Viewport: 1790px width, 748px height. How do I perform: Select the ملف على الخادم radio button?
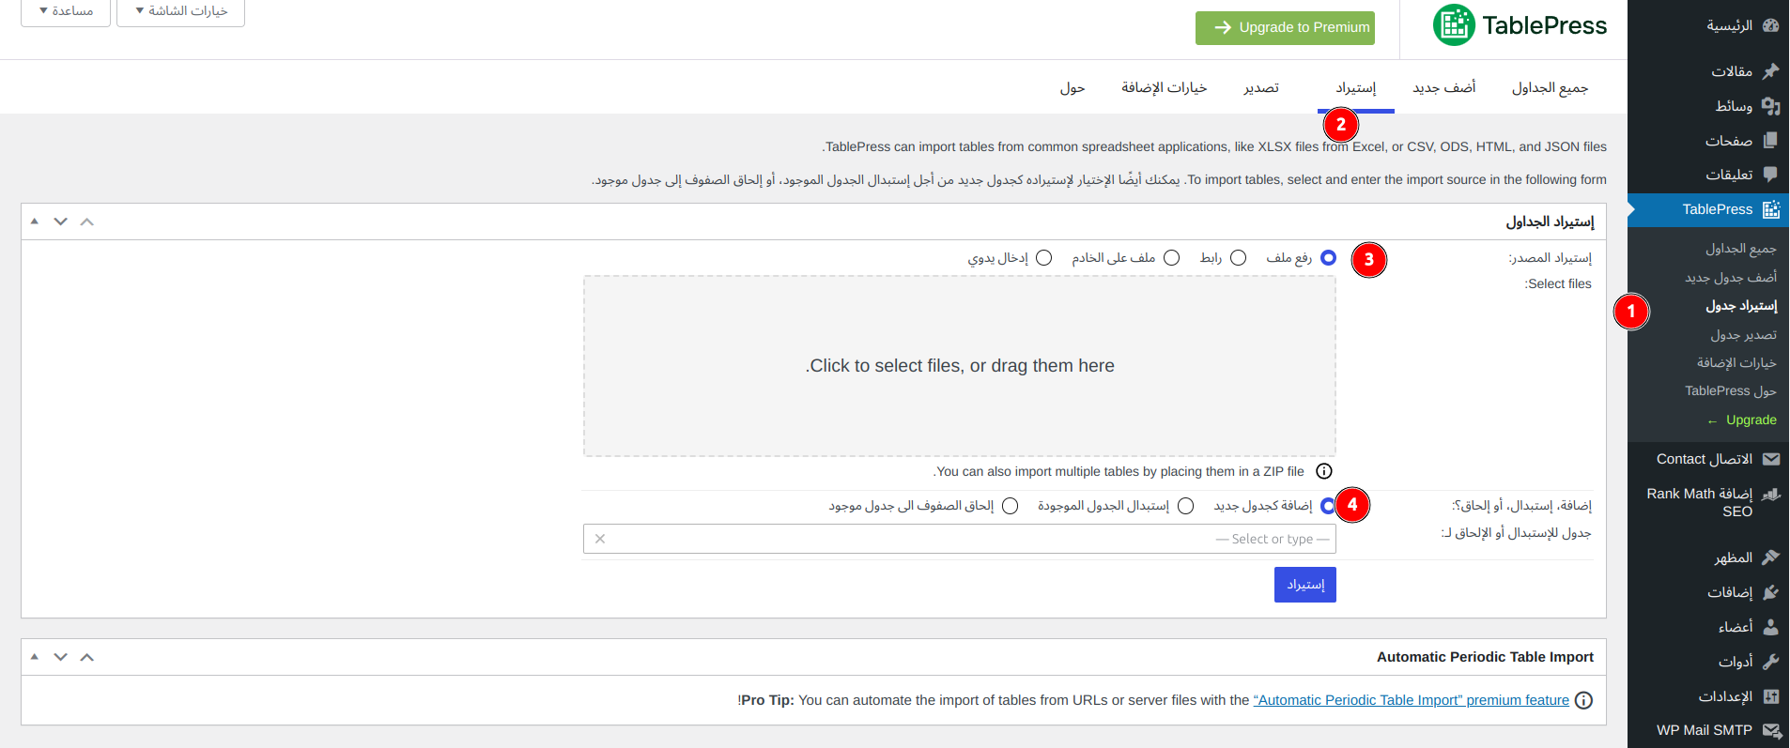point(1171,258)
